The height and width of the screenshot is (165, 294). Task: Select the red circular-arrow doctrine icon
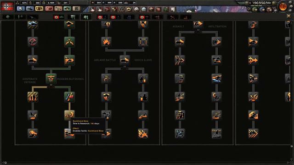(x=33, y=42)
